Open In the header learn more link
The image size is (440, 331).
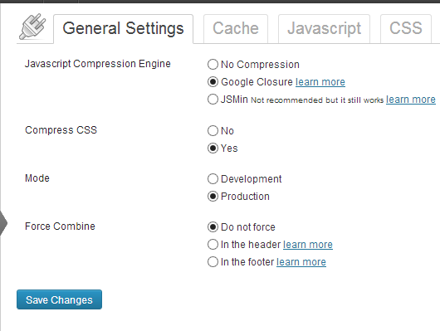(x=308, y=245)
